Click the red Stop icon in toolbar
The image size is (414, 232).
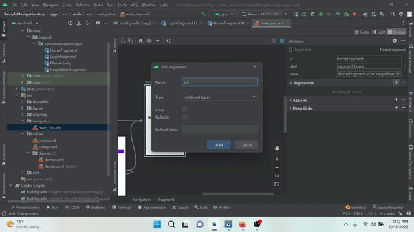(x=354, y=14)
